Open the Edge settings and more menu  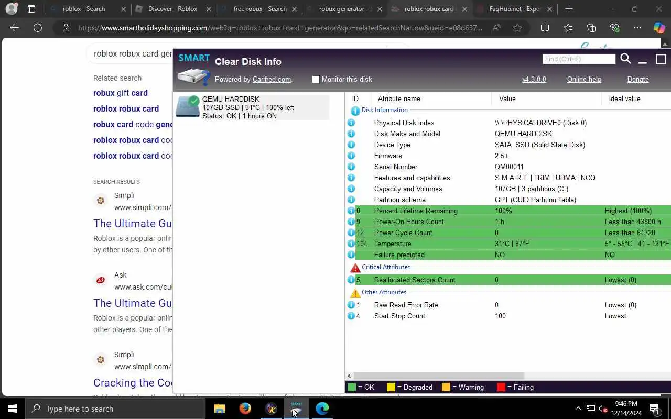click(x=637, y=28)
